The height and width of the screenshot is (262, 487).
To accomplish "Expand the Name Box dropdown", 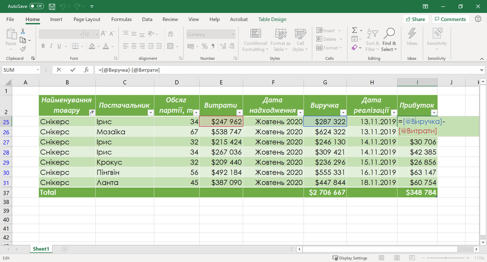I will pyautogui.click(x=38, y=70).
